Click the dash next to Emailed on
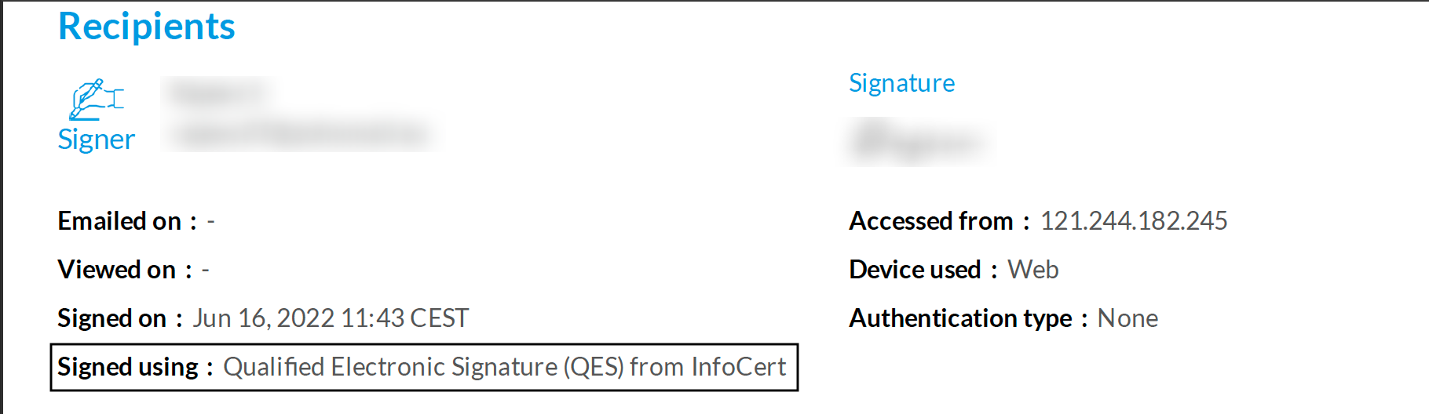Image resolution: width=1429 pixels, height=414 pixels. point(210,222)
